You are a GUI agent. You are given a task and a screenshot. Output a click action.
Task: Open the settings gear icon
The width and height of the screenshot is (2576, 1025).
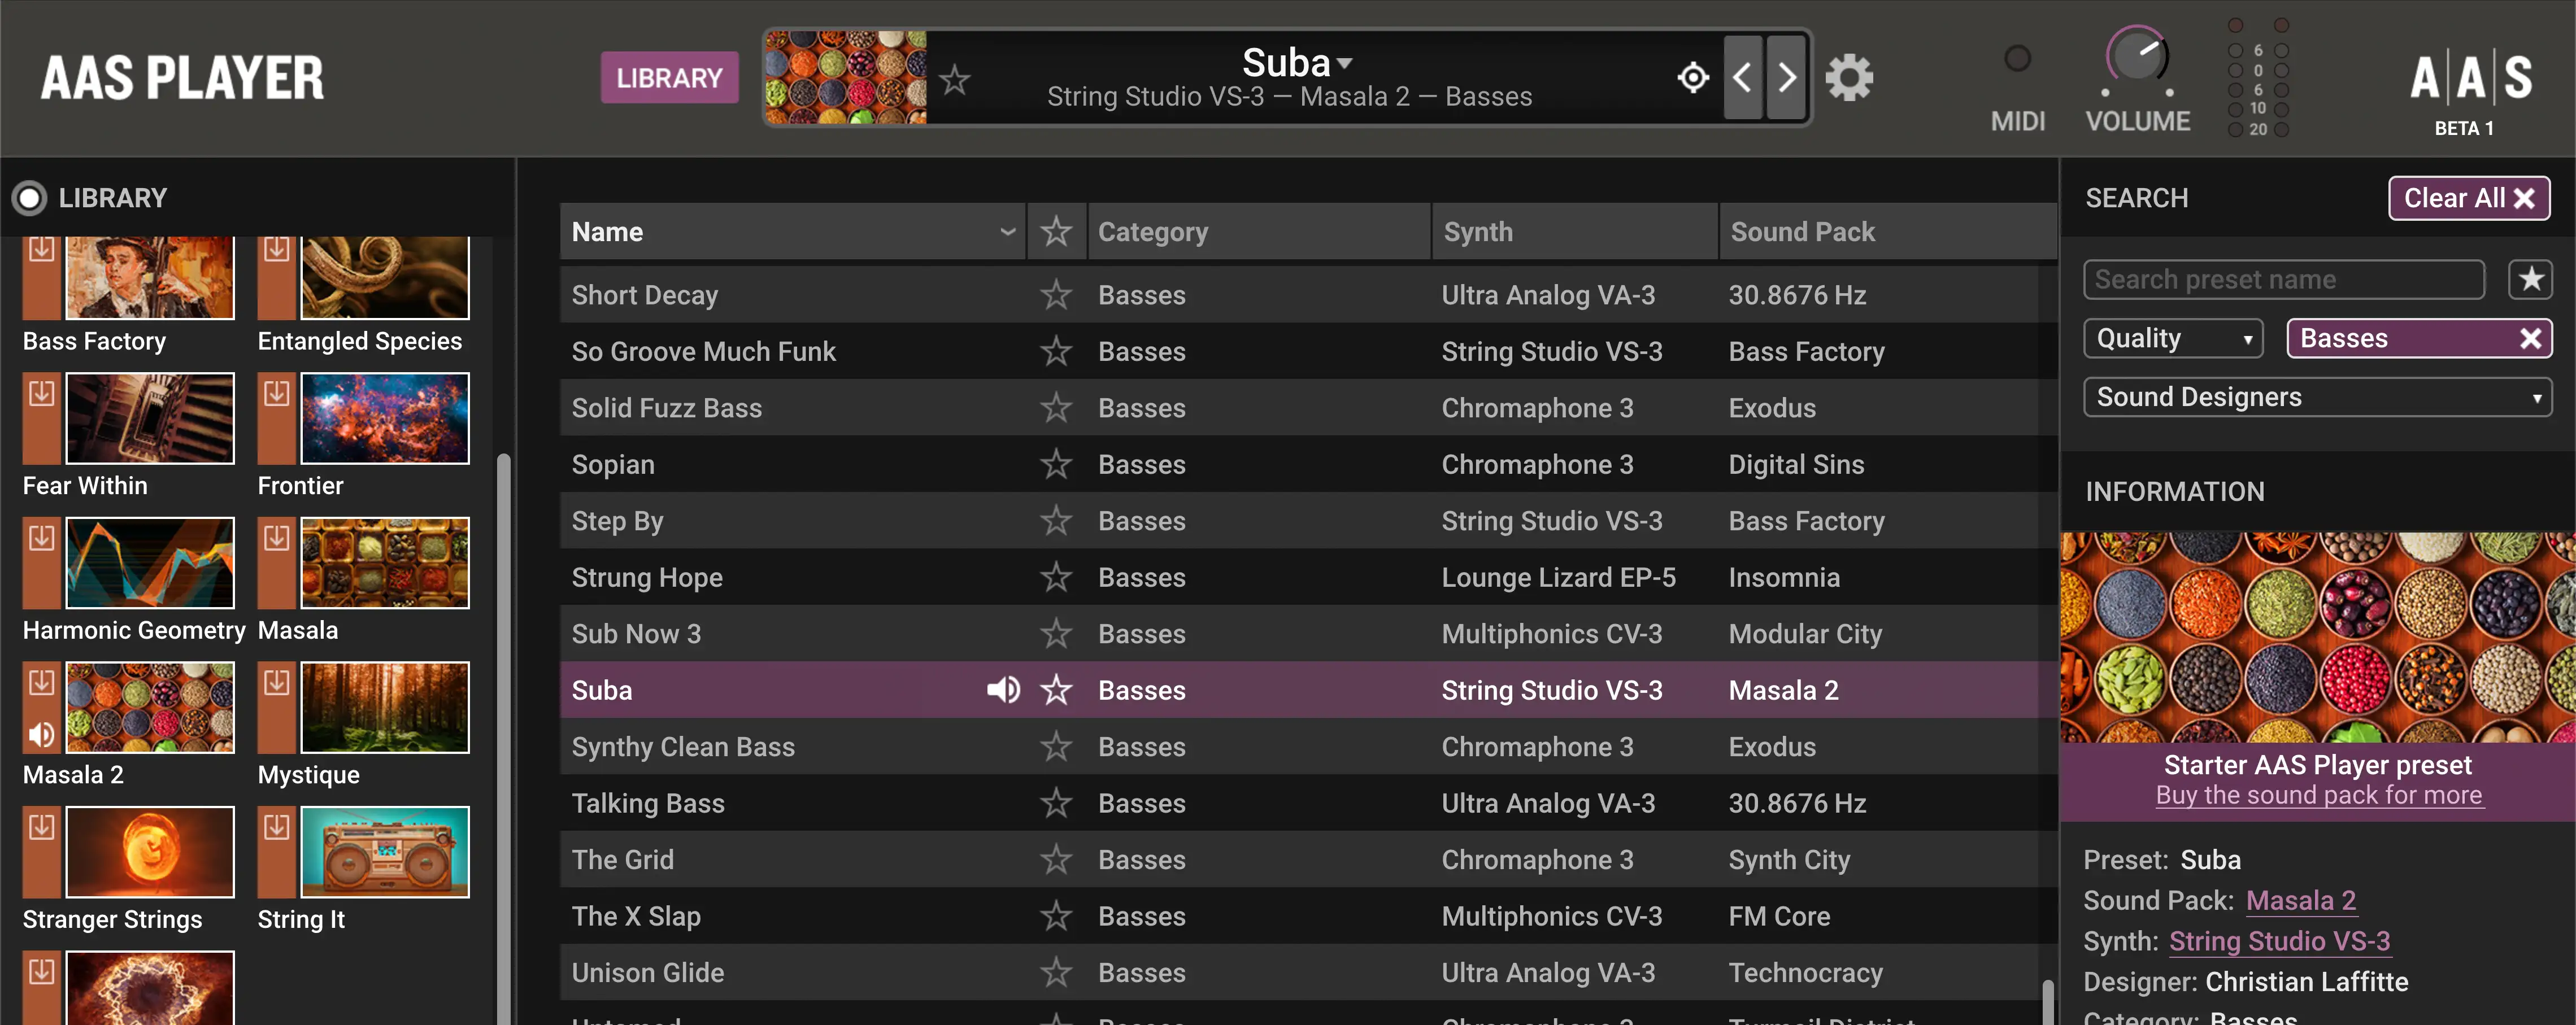click(1849, 77)
